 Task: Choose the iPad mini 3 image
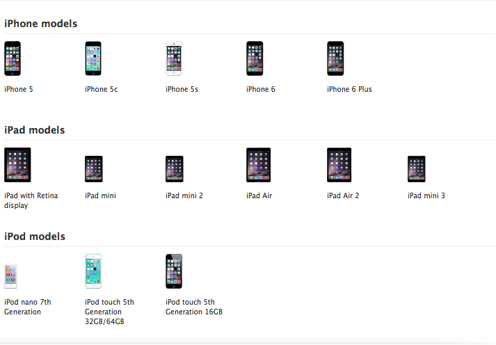416,169
